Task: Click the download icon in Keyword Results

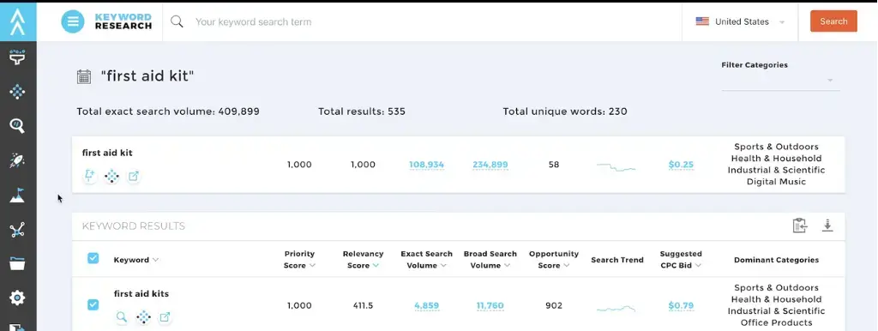Action: (x=827, y=226)
